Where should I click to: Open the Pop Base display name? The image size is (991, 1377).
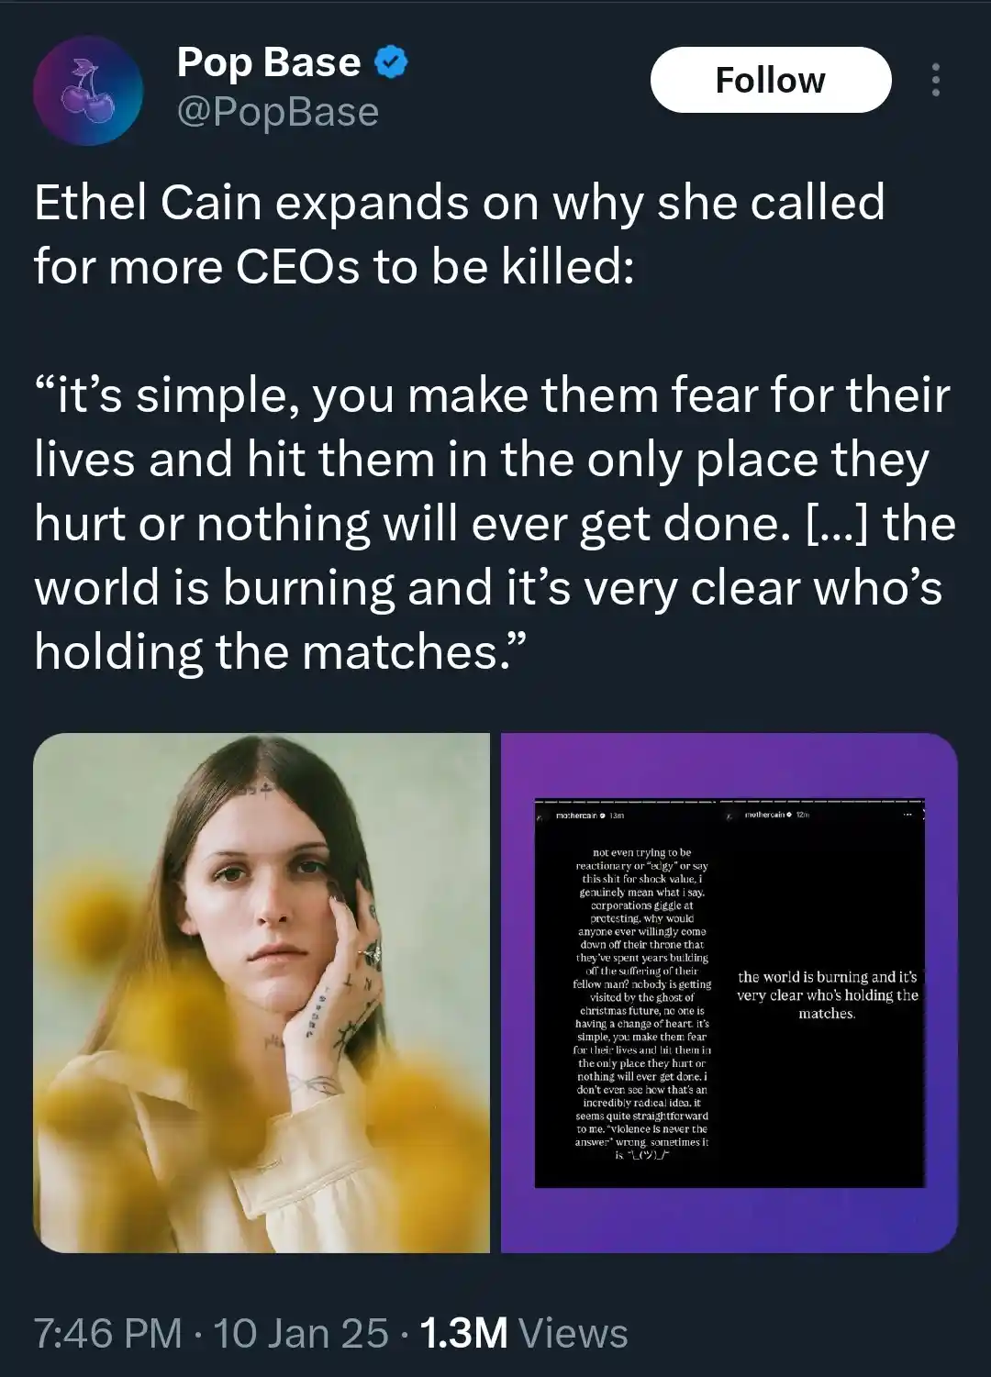(268, 62)
